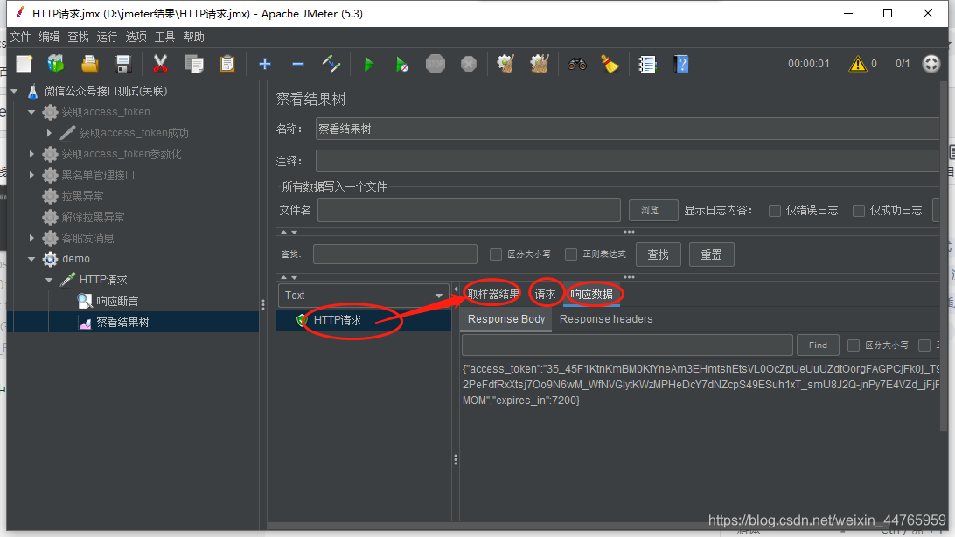Select the 拉黑异常 tree node
Screen dimensions: 955x537
pos(82,196)
